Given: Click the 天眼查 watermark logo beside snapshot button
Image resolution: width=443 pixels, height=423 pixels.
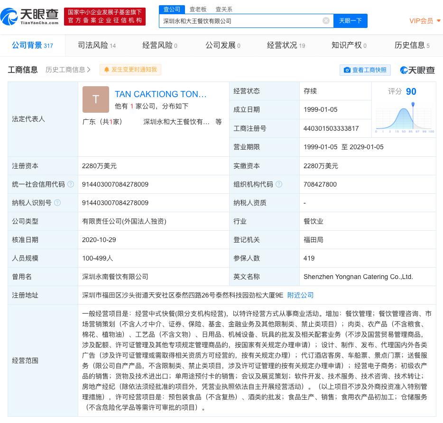Looking at the screenshot, I should 417,70.
